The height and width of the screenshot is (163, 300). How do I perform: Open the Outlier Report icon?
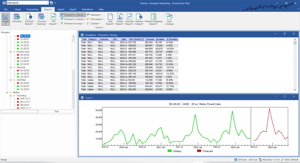[x=120, y=17]
